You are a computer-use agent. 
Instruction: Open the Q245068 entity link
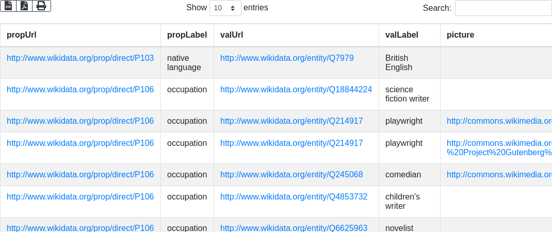point(291,175)
